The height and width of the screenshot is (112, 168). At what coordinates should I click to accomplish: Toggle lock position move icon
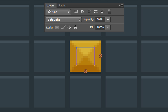[69, 27]
